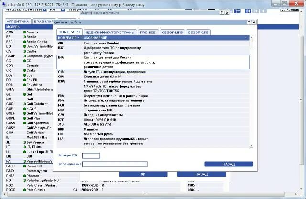Select the L0L А/м с левым рулём row
This screenshot has height=199, width=306.
click(153, 134)
